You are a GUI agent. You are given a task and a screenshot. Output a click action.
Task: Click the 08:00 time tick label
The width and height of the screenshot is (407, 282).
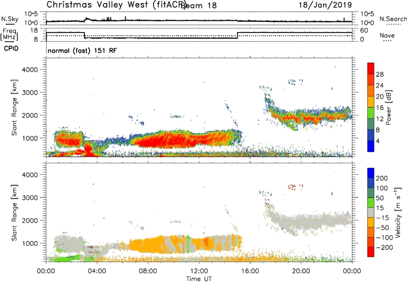coord(148,271)
